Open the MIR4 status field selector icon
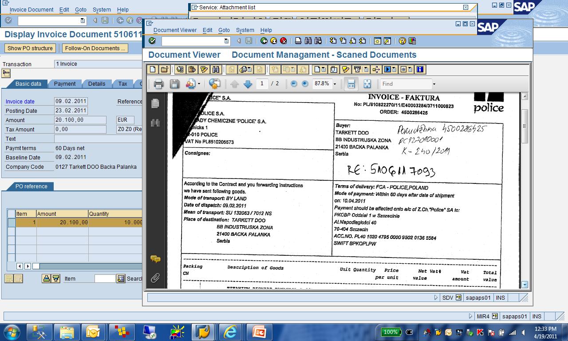Image resolution: width=568 pixels, height=341 pixels. (x=495, y=316)
